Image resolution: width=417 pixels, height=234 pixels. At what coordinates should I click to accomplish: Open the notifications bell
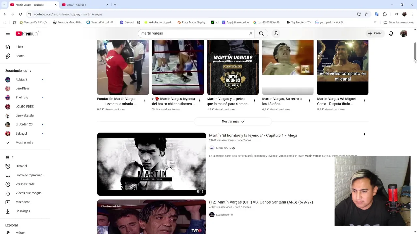point(391,33)
